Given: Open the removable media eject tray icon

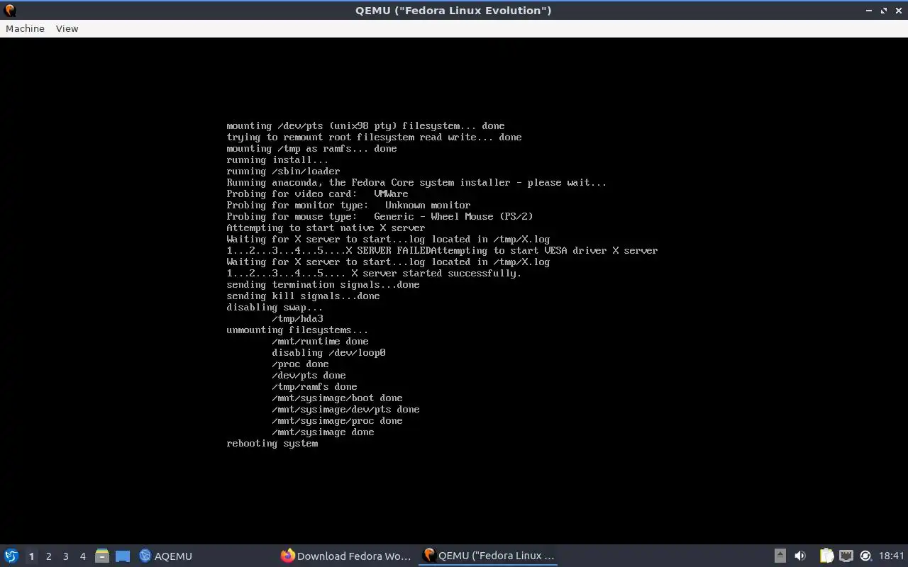Looking at the screenshot, I should (x=780, y=556).
